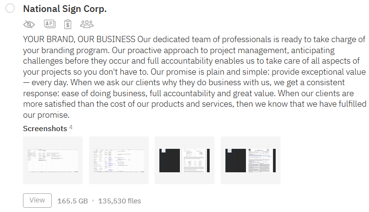The image size is (369, 212).
Task: Click the superscript 4 screenshot count
Action: [x=71, y=127]
